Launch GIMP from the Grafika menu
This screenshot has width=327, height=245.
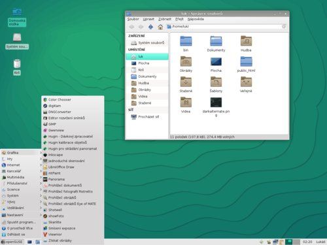click(x=73, y=124)
